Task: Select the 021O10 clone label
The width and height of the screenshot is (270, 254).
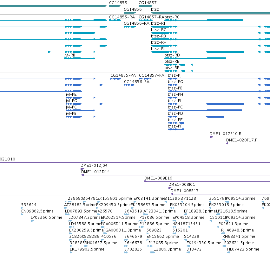Action: [8, 159]
